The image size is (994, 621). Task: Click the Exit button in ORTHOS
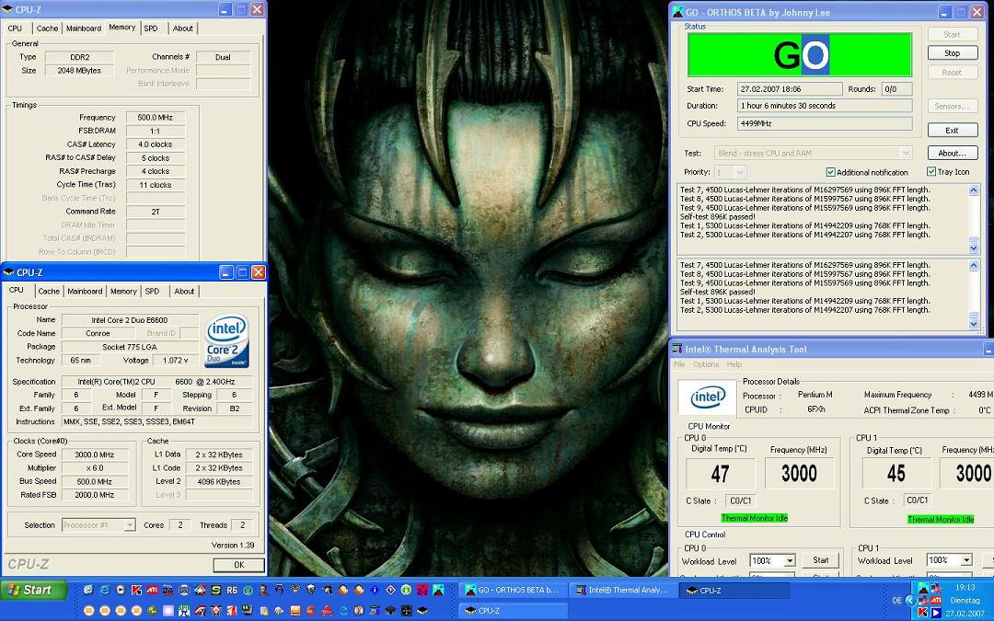[953, 130]
